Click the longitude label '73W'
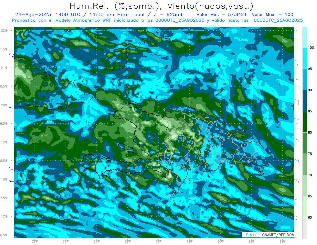The height and width of the screenshot is (245, 317). [128, 241]
